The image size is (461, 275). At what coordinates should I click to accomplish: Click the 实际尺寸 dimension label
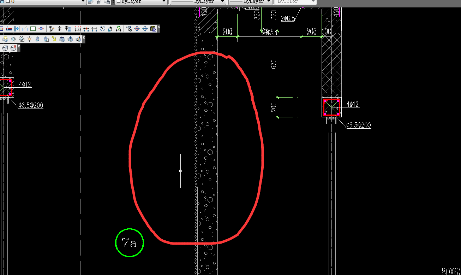pos(269,32)
